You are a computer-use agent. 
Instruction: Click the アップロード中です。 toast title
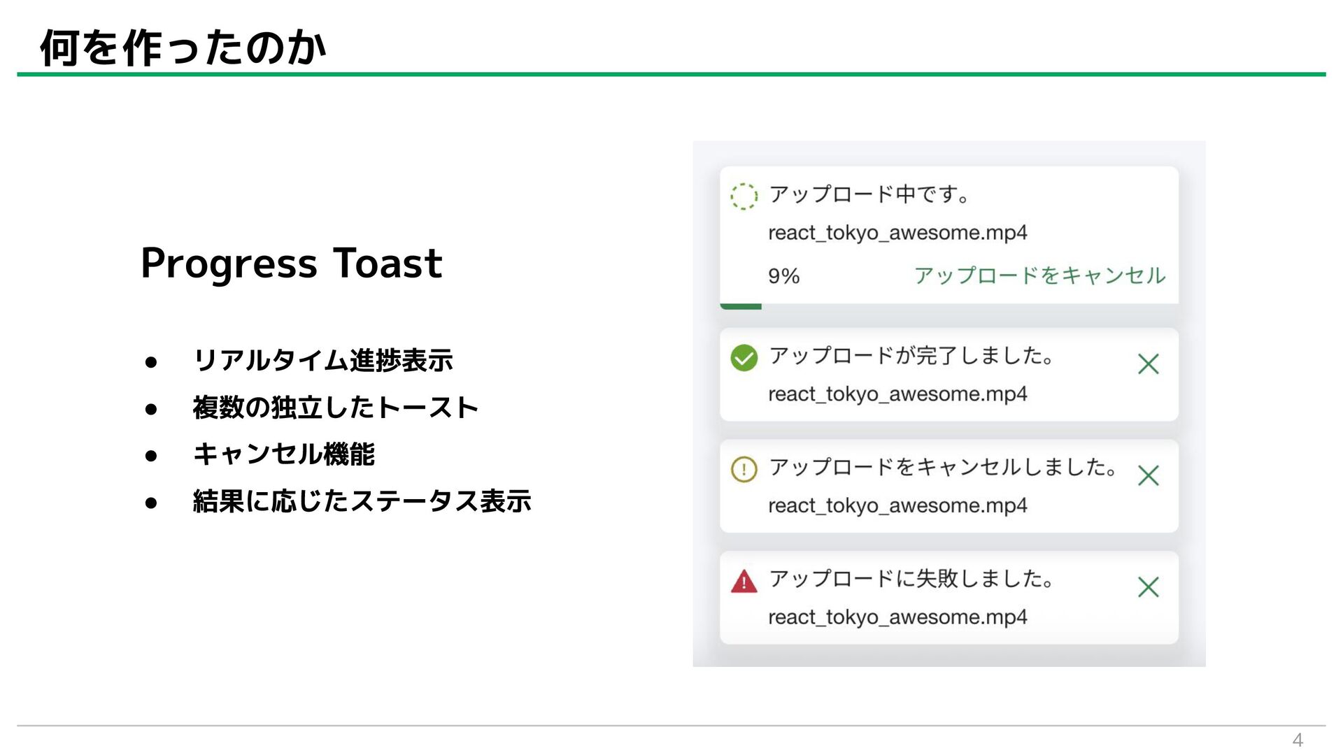coord(869,194)
